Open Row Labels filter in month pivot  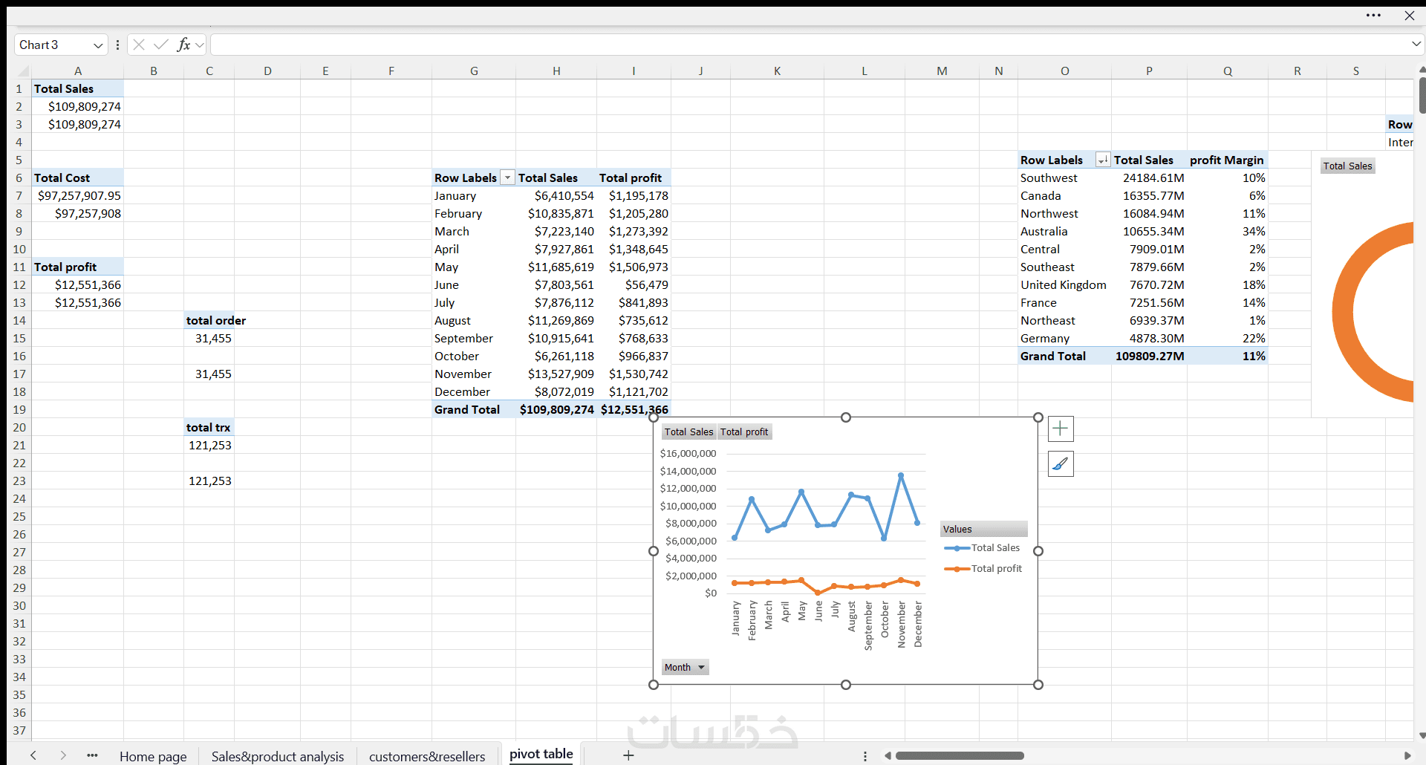click(x=507, y=178)
